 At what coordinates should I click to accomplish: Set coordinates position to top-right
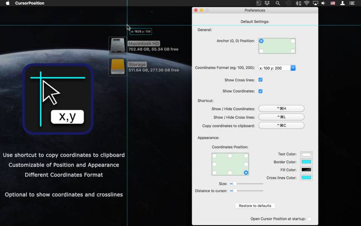tap(246, 155)
